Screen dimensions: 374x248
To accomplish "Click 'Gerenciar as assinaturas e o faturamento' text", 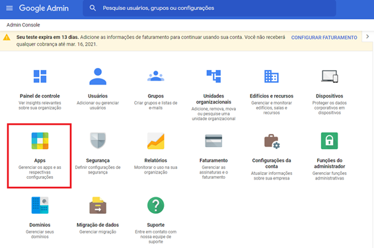I will (213, 172).
